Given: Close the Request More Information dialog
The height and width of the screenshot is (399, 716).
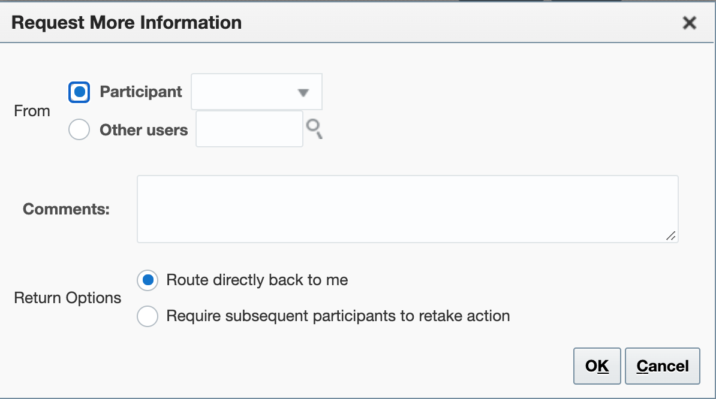Looking at the screenshot, I should click(689, 22).
